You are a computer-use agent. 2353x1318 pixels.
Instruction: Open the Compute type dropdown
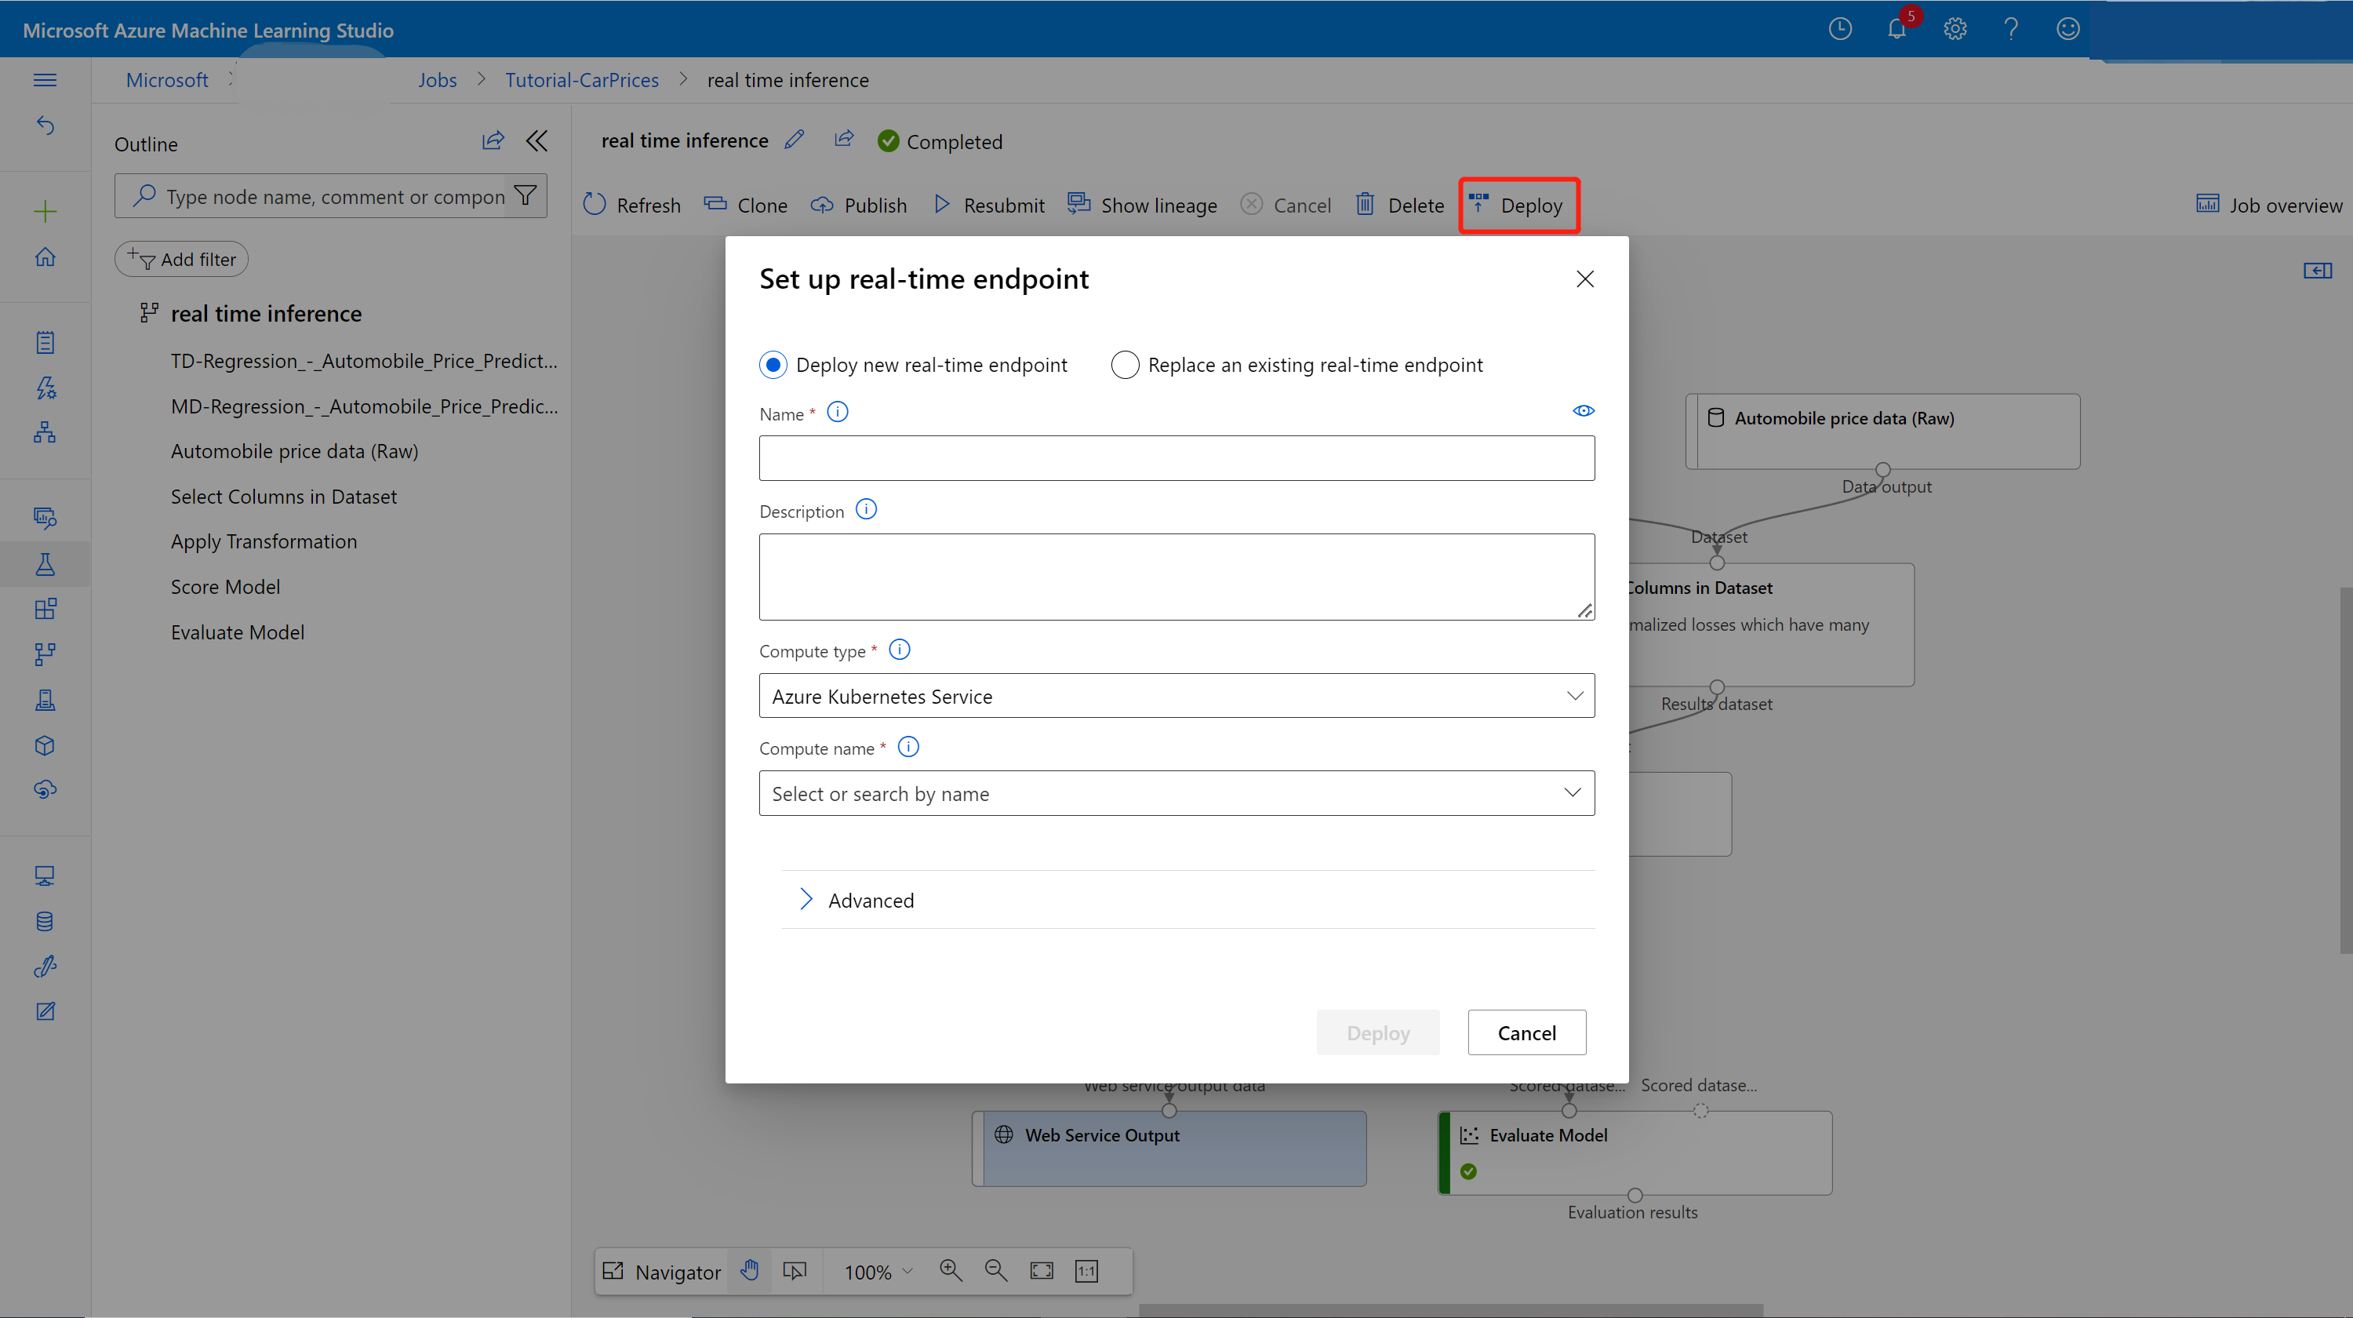pos(1176,695)
